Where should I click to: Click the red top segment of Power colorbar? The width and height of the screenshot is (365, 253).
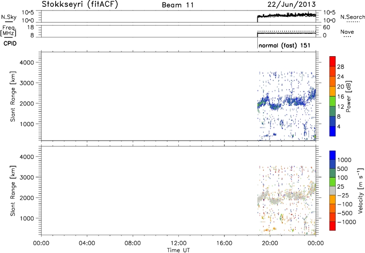333,61
